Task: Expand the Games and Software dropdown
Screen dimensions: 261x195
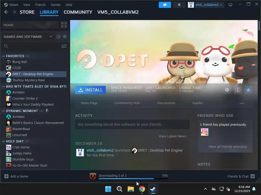Action: pyautogui.click(x=51, y=37)
